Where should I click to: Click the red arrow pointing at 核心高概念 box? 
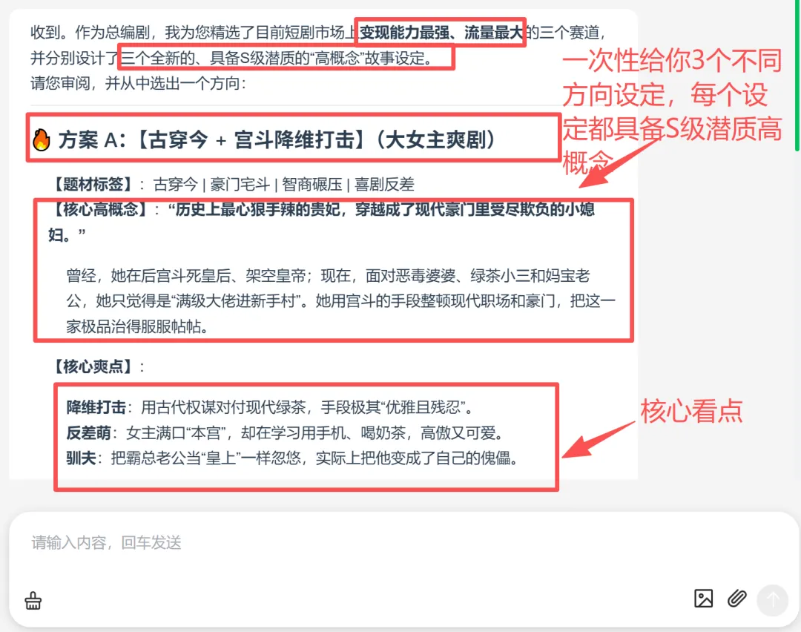(619, 162)
